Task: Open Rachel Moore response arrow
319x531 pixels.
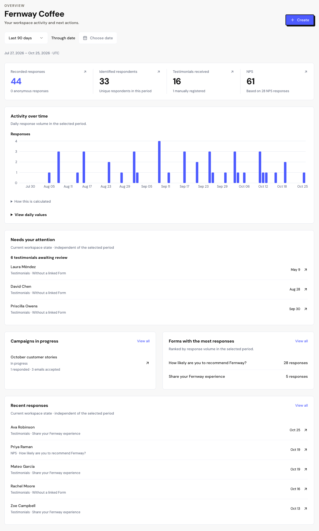Action: pos(306,489)
